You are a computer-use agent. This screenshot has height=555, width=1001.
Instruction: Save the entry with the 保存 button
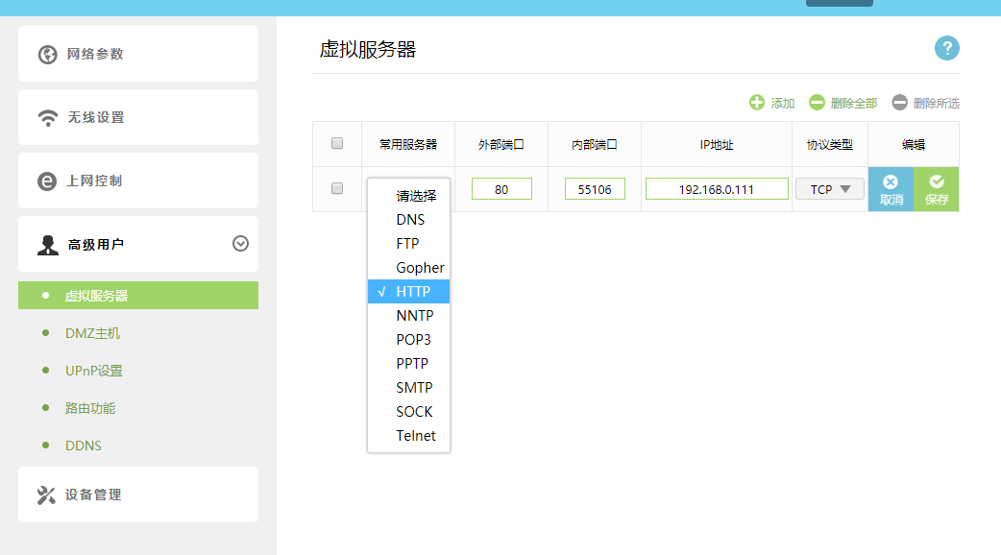pos(937,189)
